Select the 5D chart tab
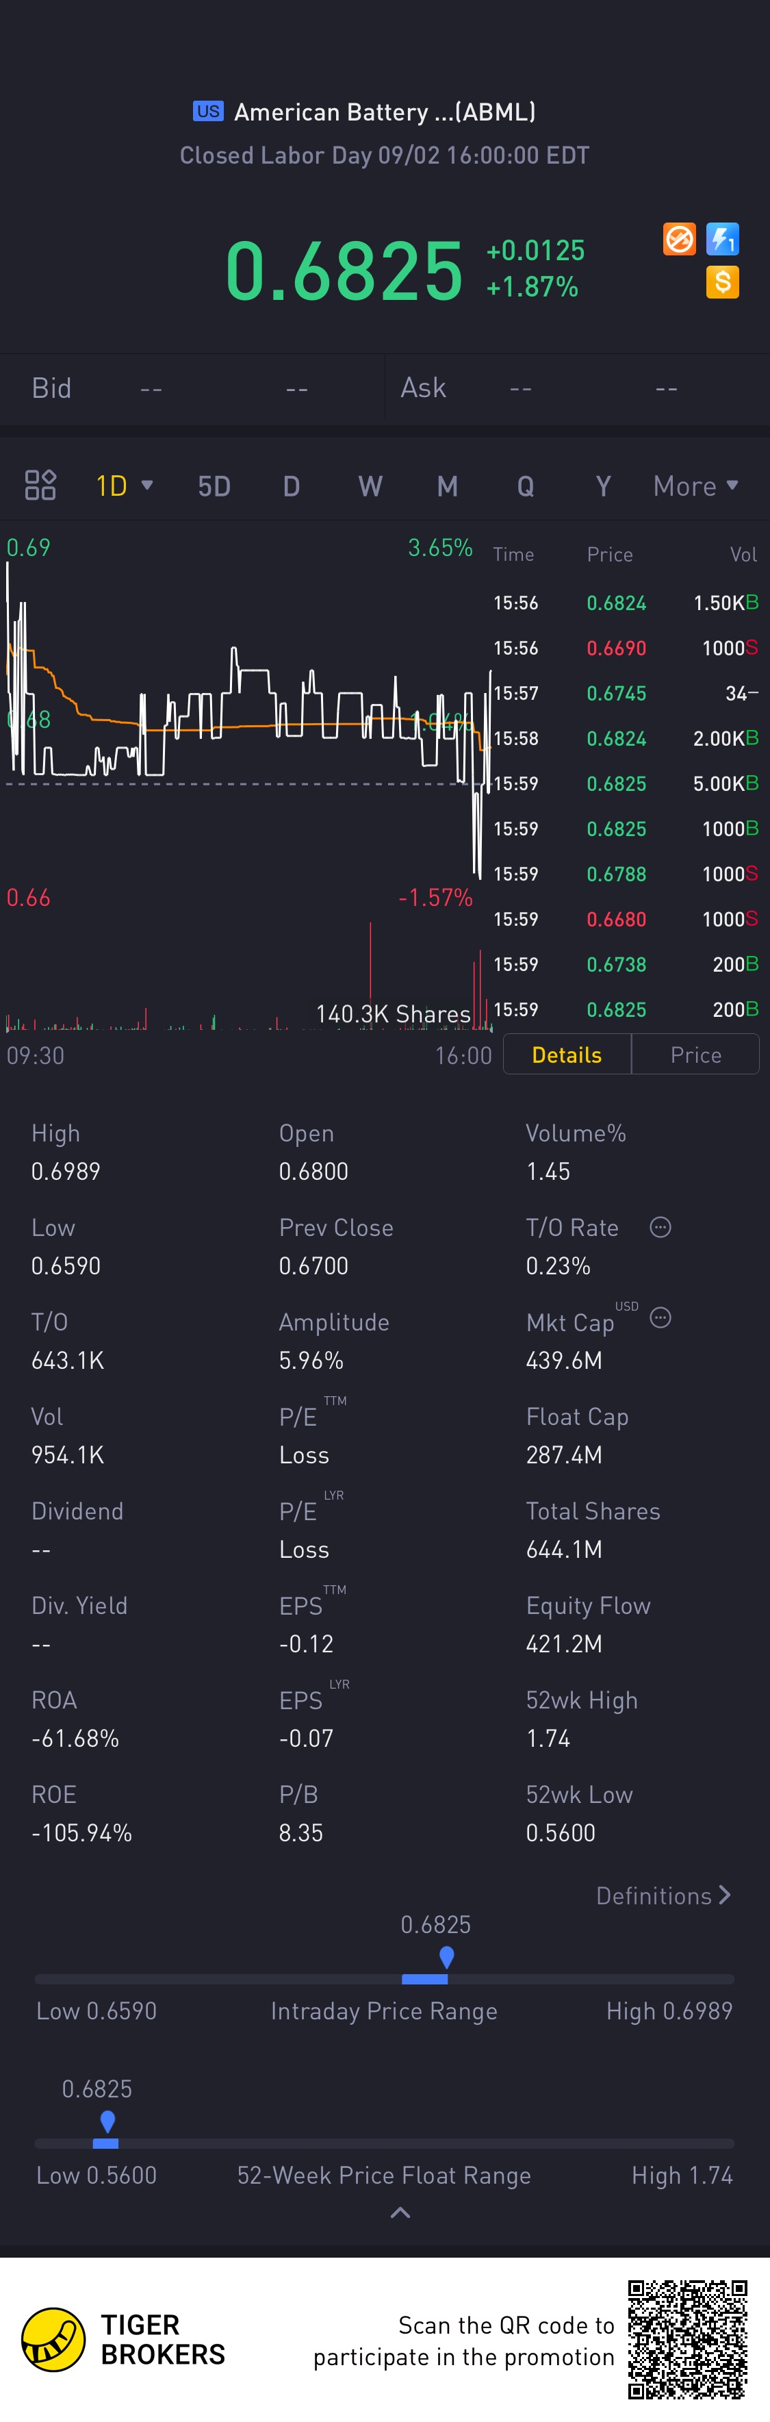Viewport: 770px width, 2422px height. click(214, 486)
